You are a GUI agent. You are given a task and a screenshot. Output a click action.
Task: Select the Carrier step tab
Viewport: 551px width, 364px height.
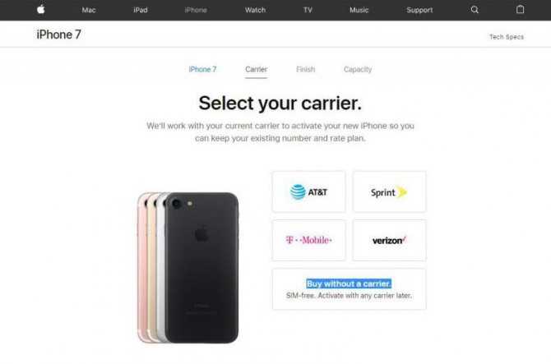coord(256,70)
